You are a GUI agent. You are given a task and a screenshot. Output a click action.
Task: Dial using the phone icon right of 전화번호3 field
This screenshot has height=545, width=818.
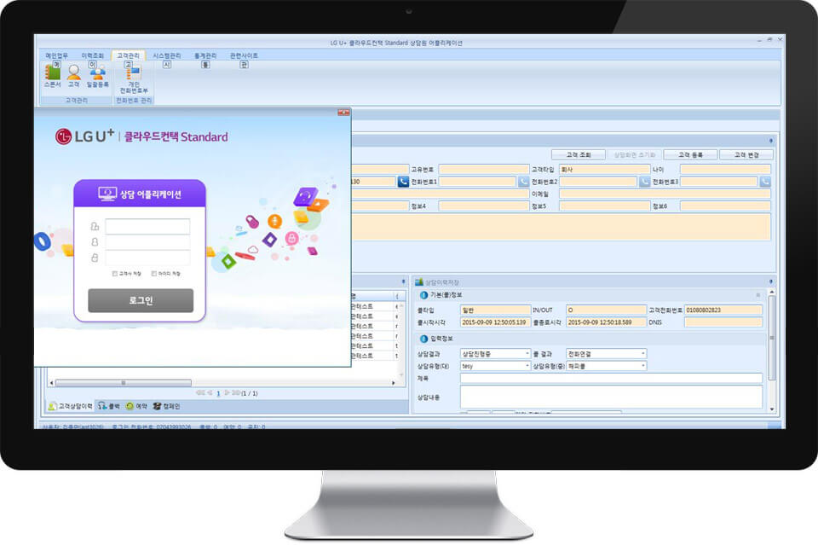[x=765, y=182]
